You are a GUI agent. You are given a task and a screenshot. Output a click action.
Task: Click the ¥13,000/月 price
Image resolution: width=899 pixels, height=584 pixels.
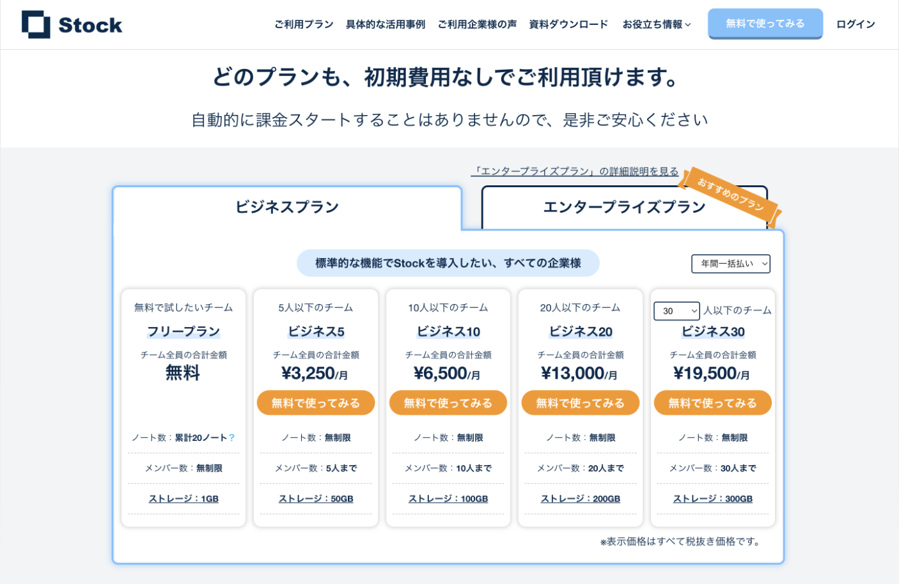tap(579, 373)
